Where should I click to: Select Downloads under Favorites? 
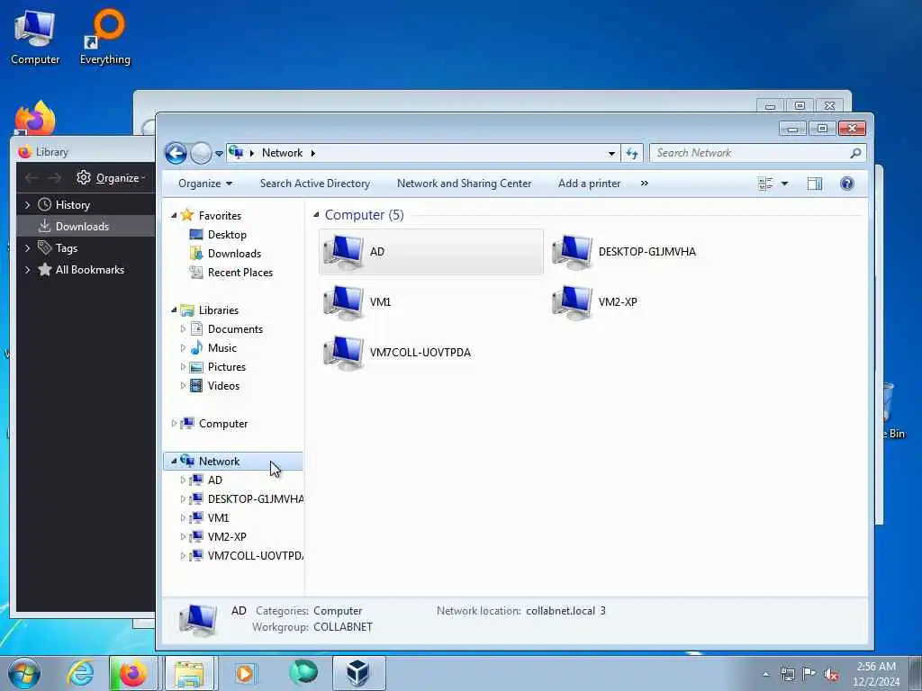tap(234, 253)
